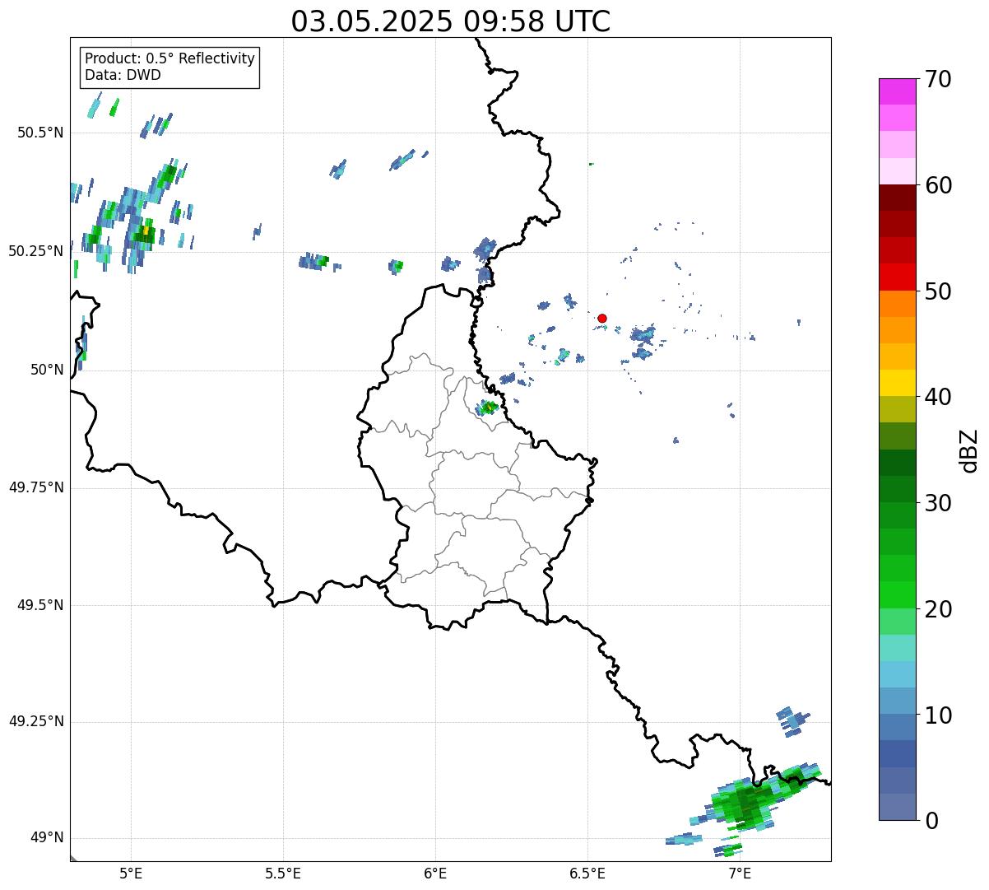Click the 49.5°N latitude label
The height and width of the screenshot is (890, 989).
tap(40, 605)
